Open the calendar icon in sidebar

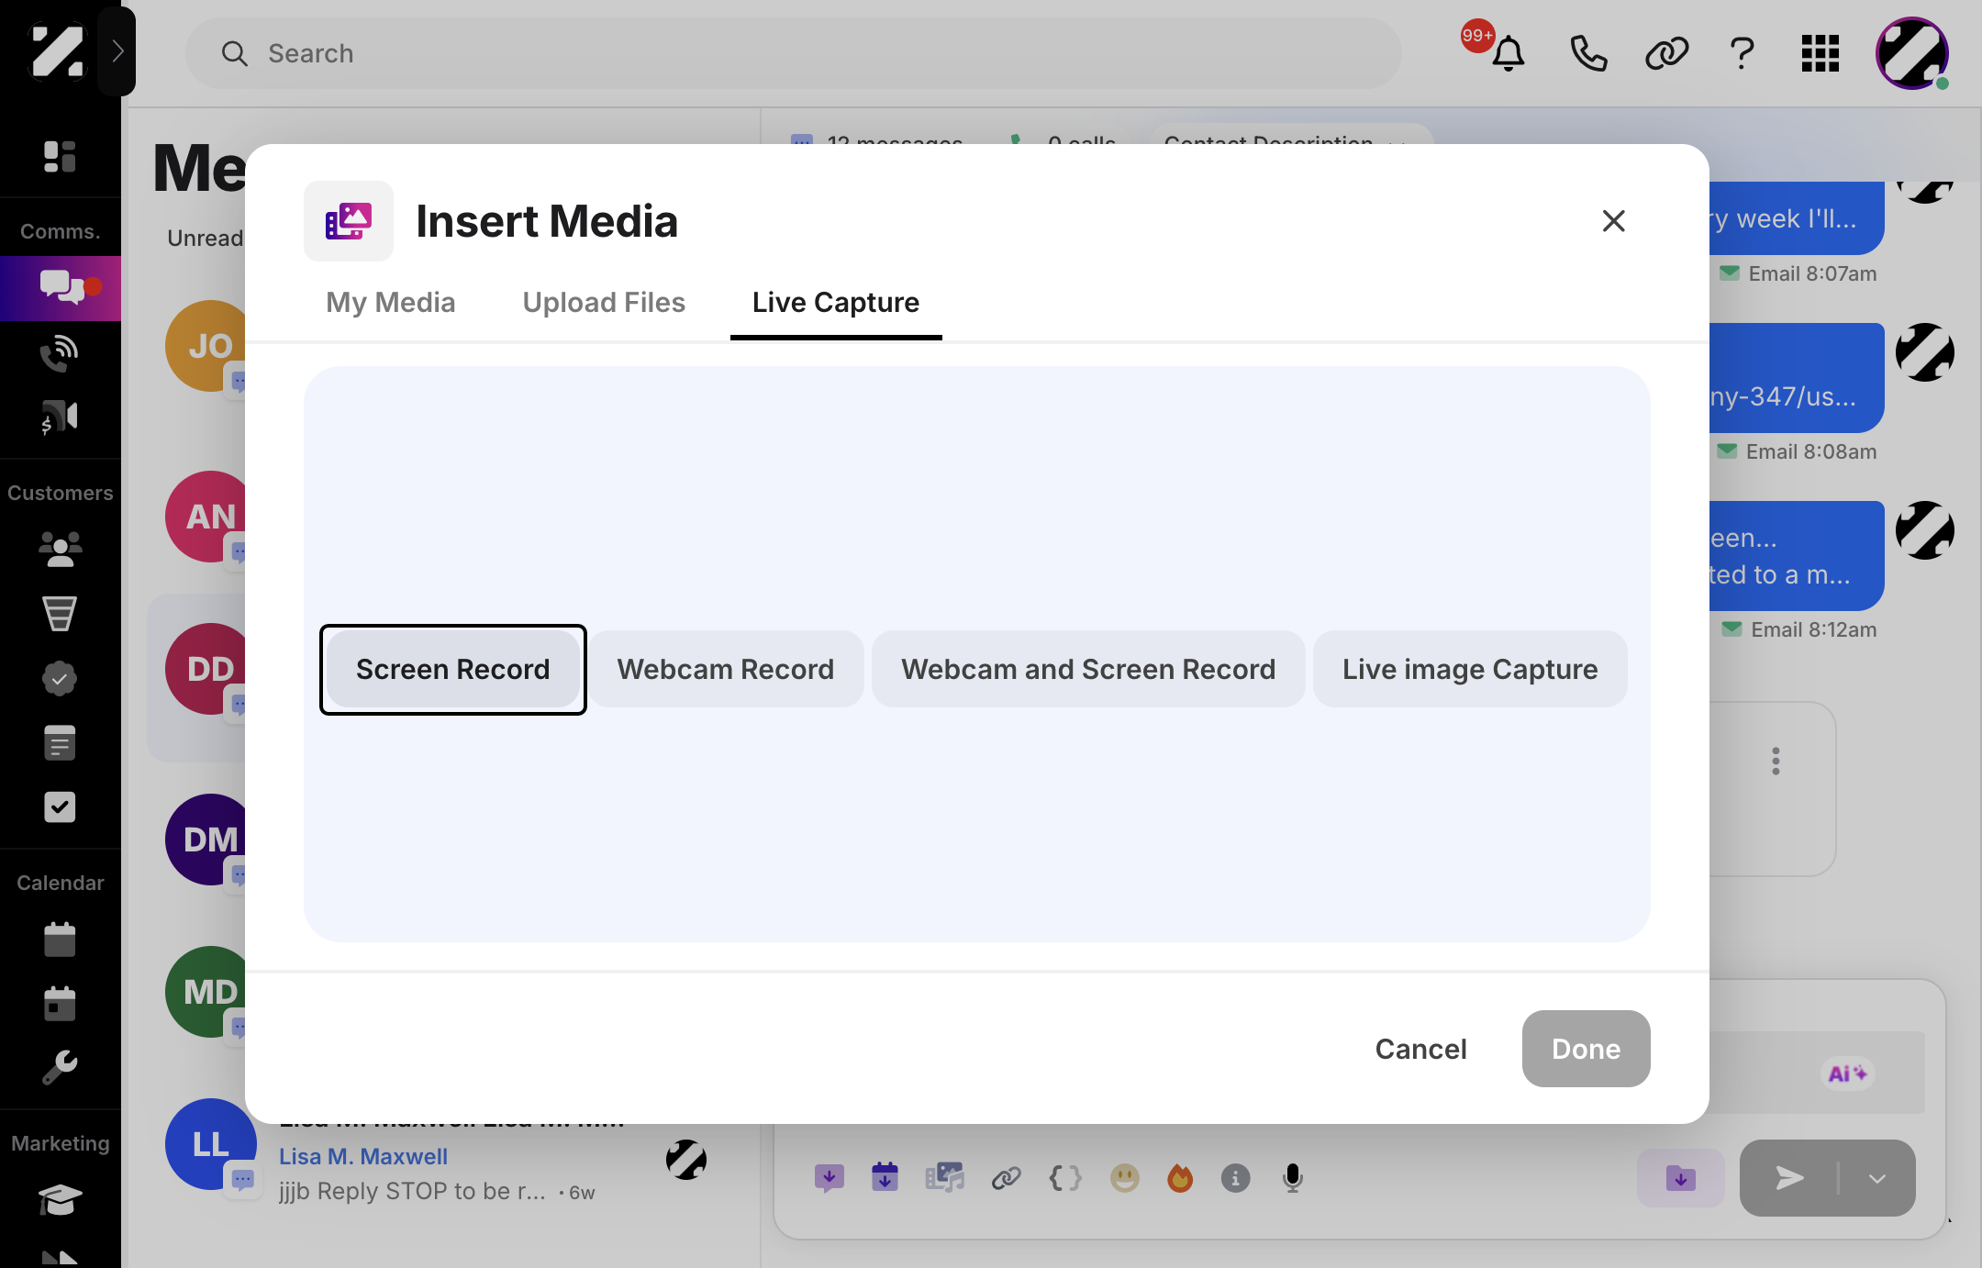(x=60, y=939)
